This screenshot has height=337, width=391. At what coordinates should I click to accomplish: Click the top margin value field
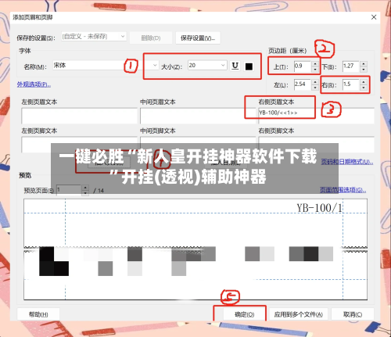303,66
